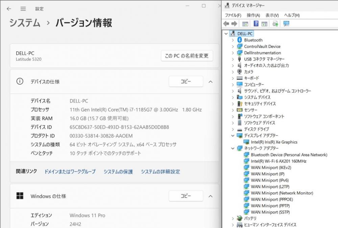Click the Device Manager forward arrow toolbar icon

[234, 24]
